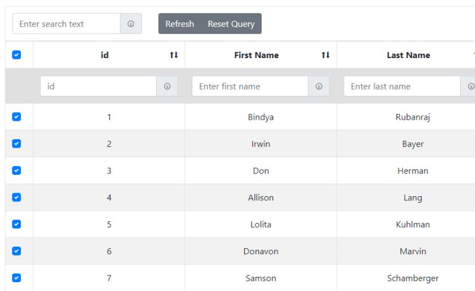Image resolution: width=475 pixels, height=291 pixels.
Task: Focus the Enter first name input
Action: coord(250,86)
